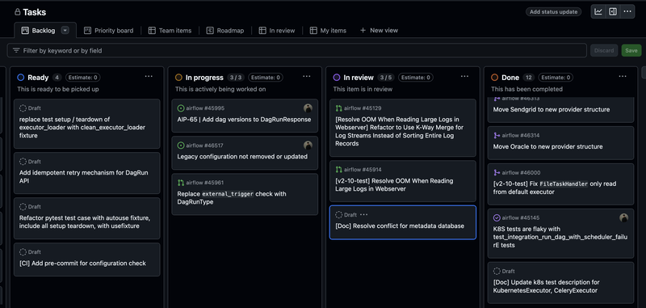Open 'Legacy configuration not removed or updated'

(242, 156)
